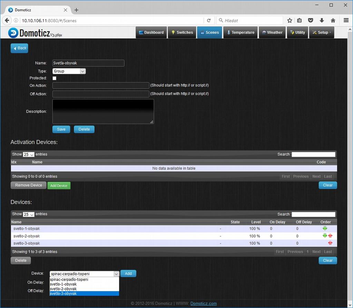Move svetlo-2-obyvak up with red arrow
Image resolution: width=353 pixels, height=308 pixels.
click(330, 236)
